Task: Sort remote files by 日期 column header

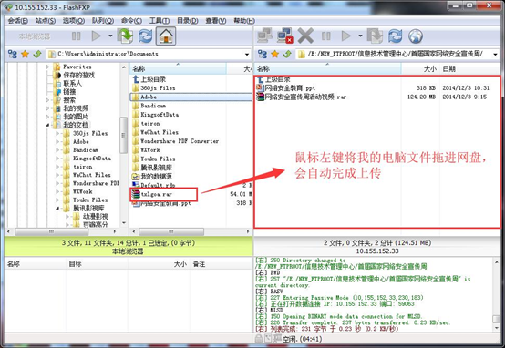Action: click(x=448, y=68)
